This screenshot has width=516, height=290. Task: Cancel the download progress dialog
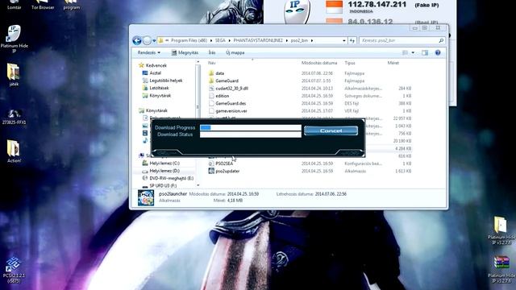331,130
